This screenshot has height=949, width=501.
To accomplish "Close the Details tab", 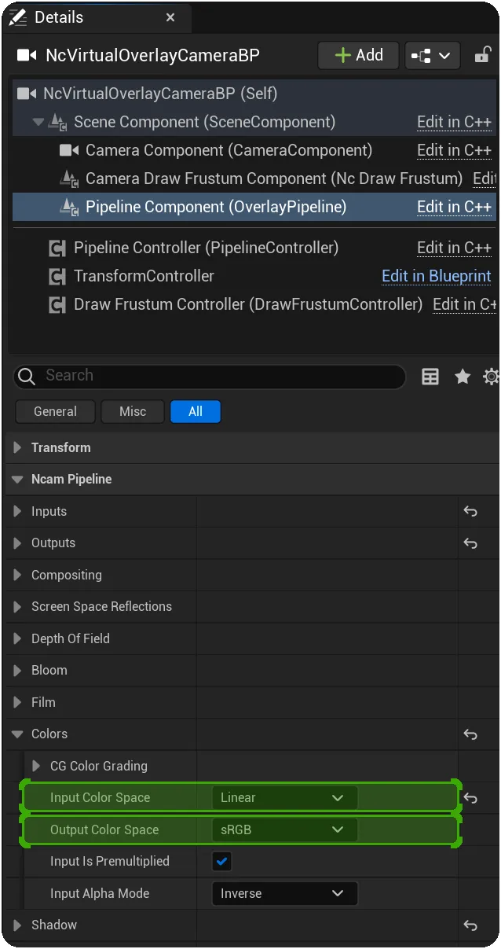I will [x=170, y=17].
